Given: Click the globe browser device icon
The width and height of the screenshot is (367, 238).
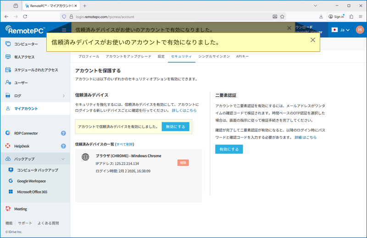Looking at the screenshot, I should click(85, 156).
